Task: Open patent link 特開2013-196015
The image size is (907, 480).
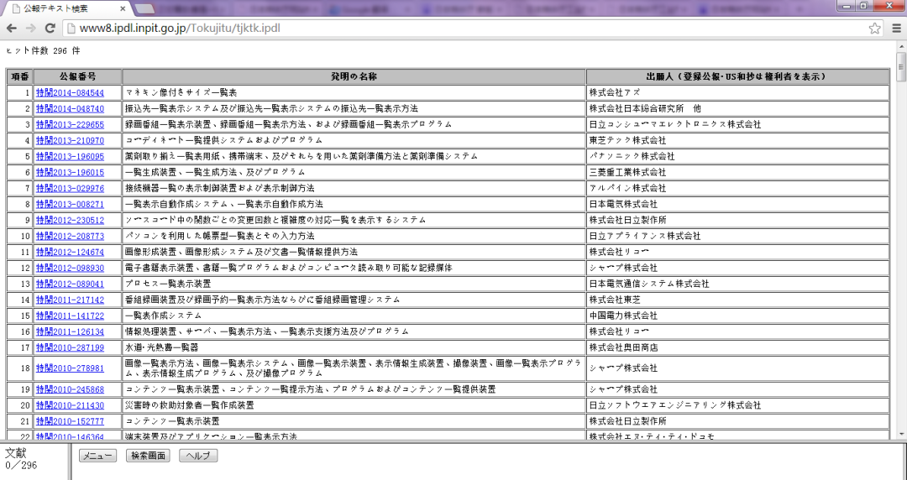Action: click(70, 172)
